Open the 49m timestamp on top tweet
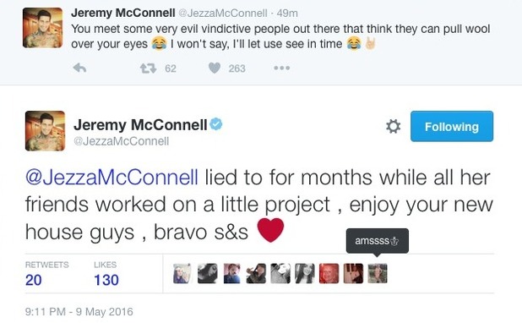522x323 pixels. click(287, 13)
